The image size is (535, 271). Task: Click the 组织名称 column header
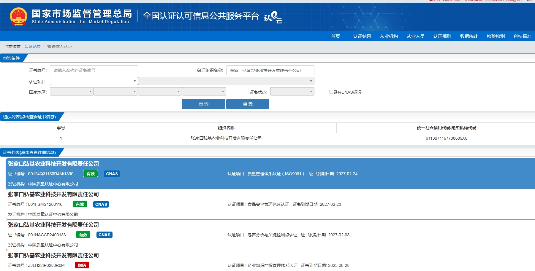click(226, 128)
